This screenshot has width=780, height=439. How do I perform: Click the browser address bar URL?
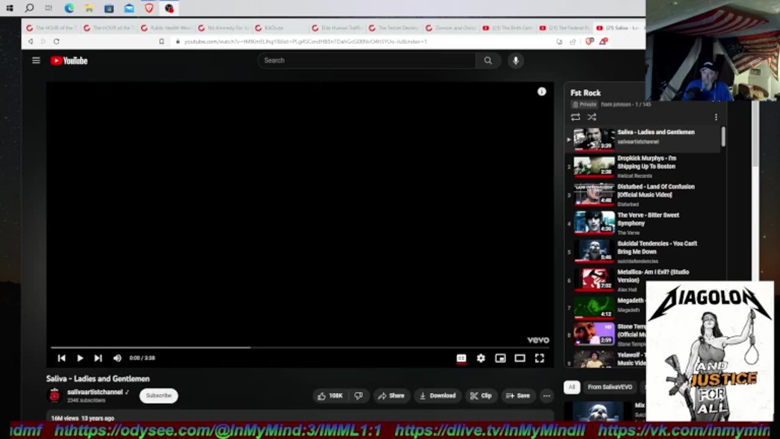point(305,41)
